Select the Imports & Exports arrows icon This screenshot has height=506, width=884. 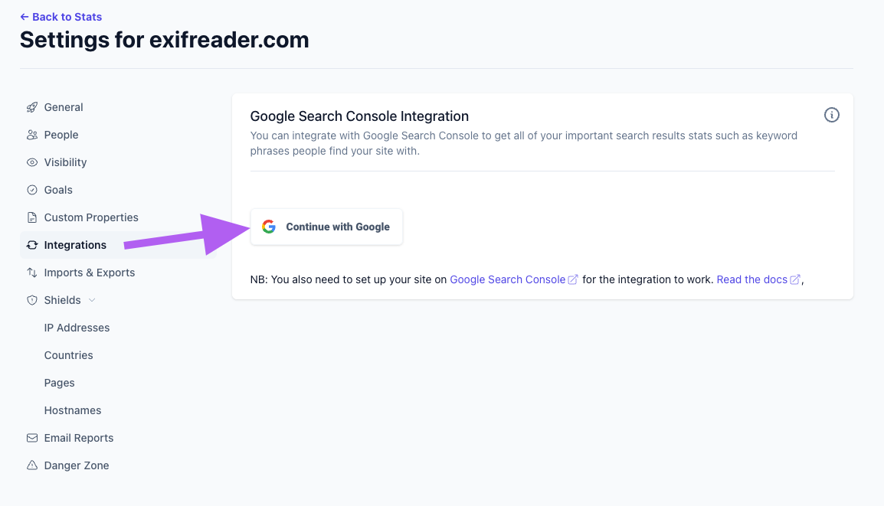[31, 273]
